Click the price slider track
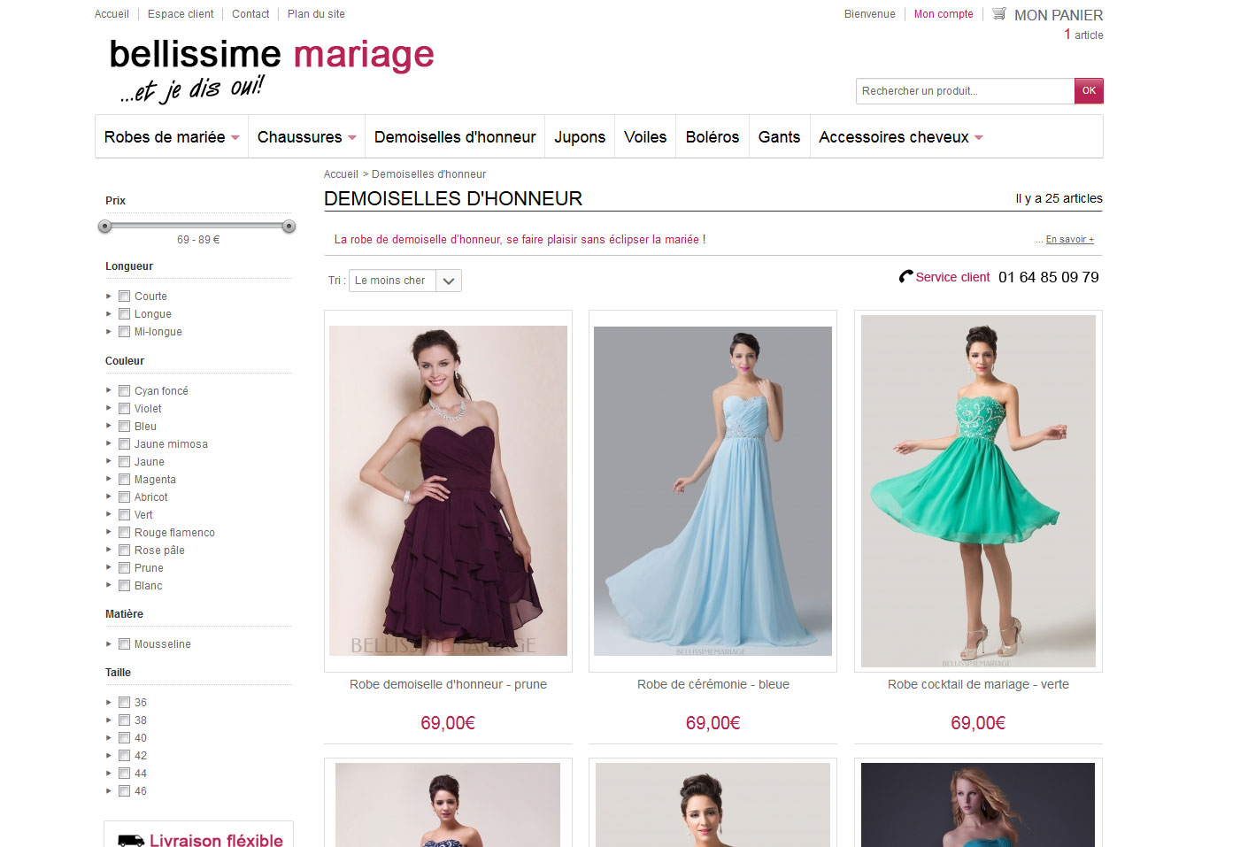Image resolution: width=1248 pixels, height=847 pixels. coord(196,227)
